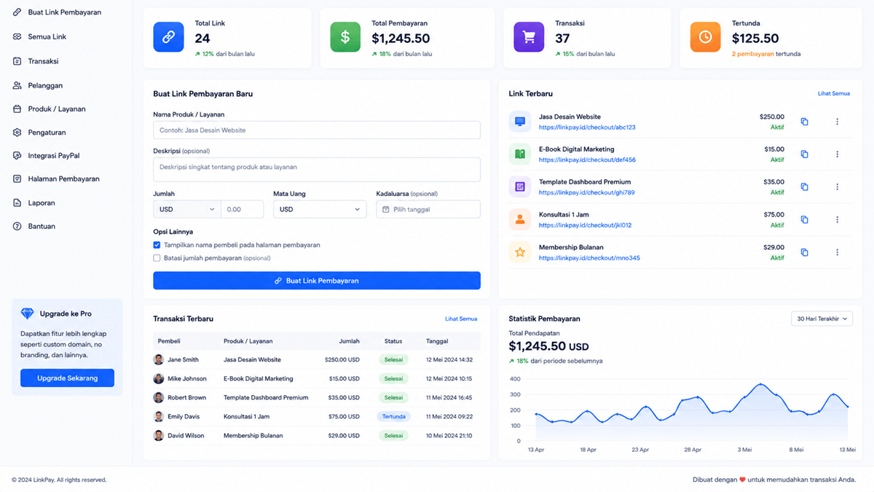
Task: Open the 30 Hari Terakhir dropdown
Action: (x=822, y=319)
